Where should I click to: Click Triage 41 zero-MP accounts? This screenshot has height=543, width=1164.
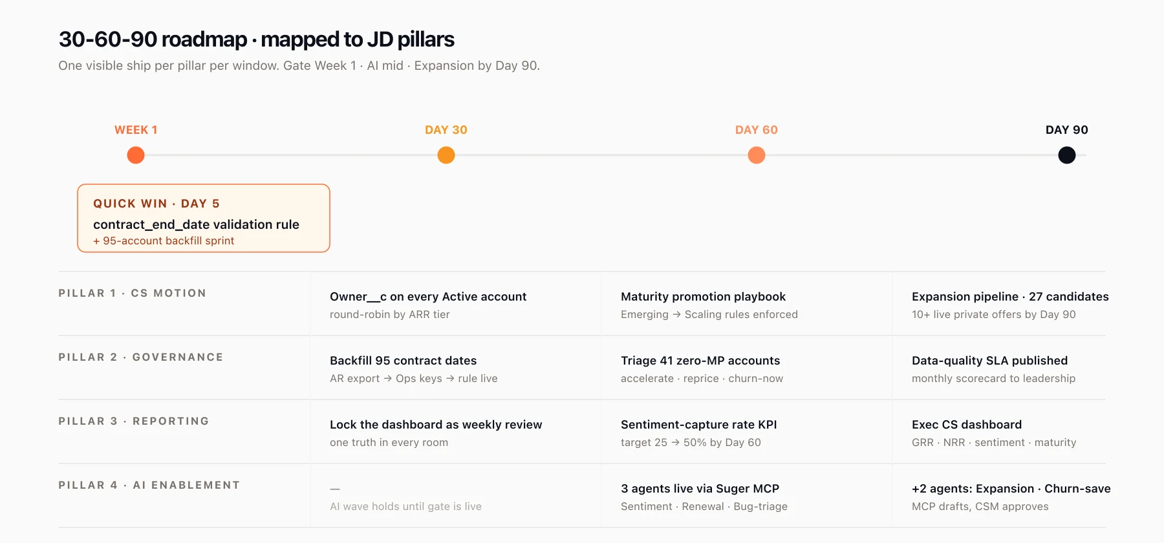click(x=700, y=361)
